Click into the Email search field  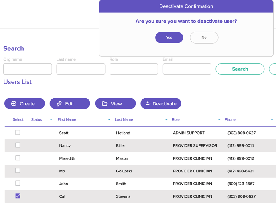pos(187,69)
